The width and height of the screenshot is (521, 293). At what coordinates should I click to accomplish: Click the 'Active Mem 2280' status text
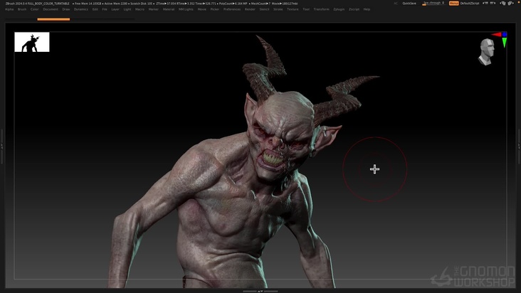(x=115, y=4)
